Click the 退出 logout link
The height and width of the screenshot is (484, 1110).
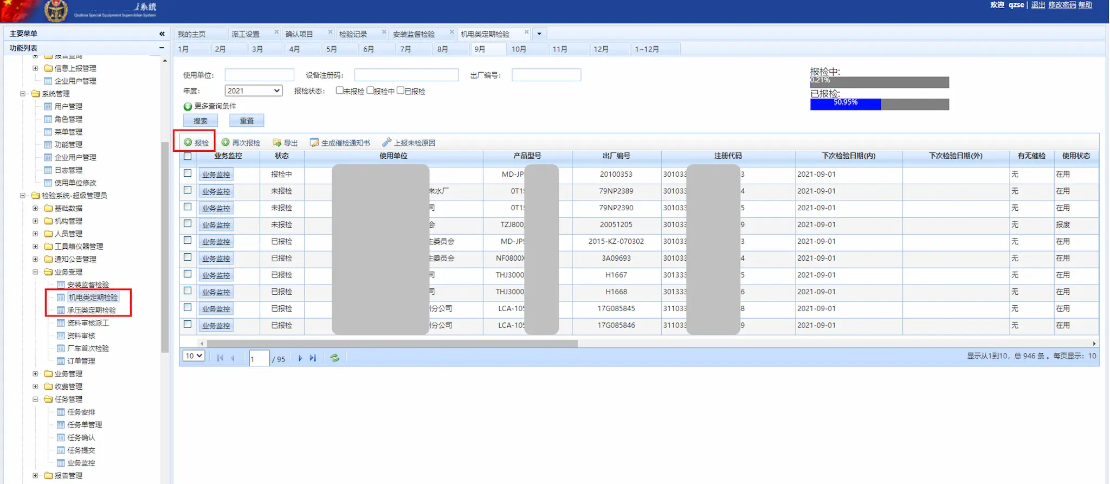point(1037,5)
